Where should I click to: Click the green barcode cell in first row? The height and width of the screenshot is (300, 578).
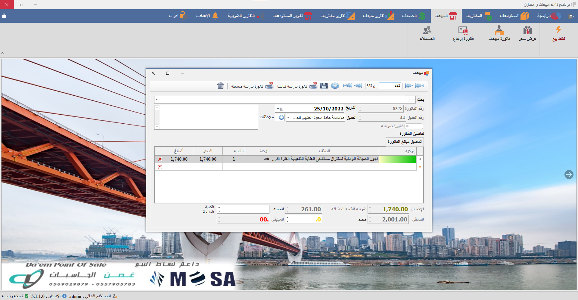(397, 159)
